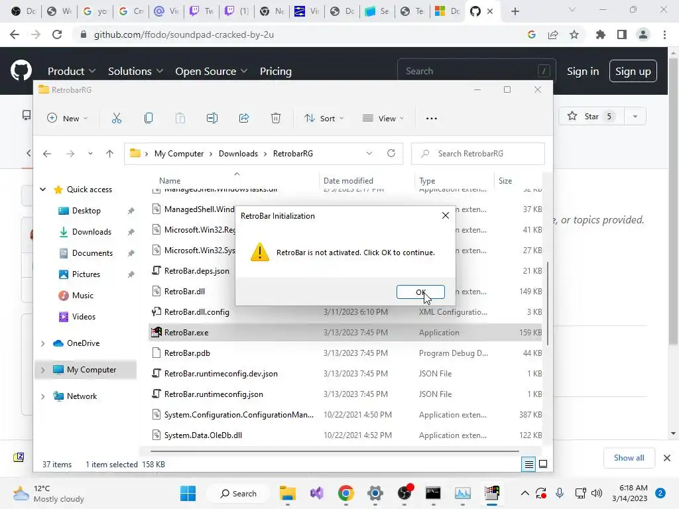
Task: Expand the Network tree node
Action: [43, 396]
